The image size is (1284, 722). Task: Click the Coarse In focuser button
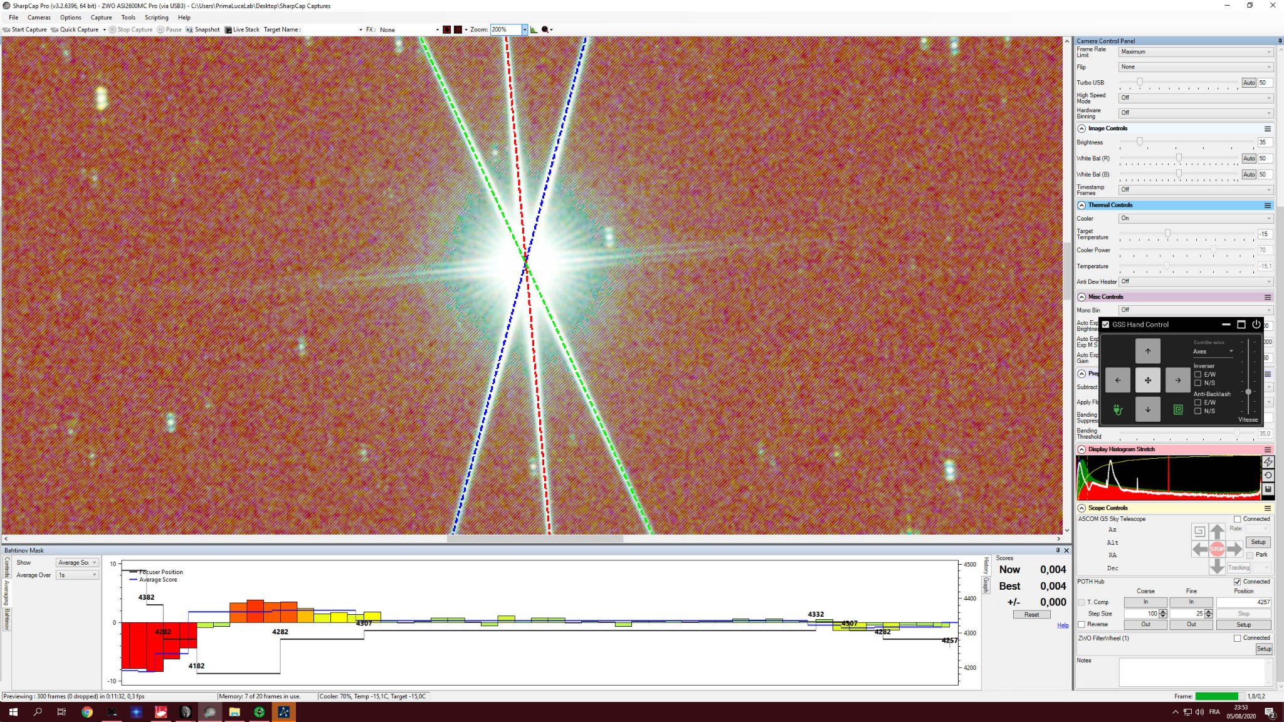click(1145, 602)
